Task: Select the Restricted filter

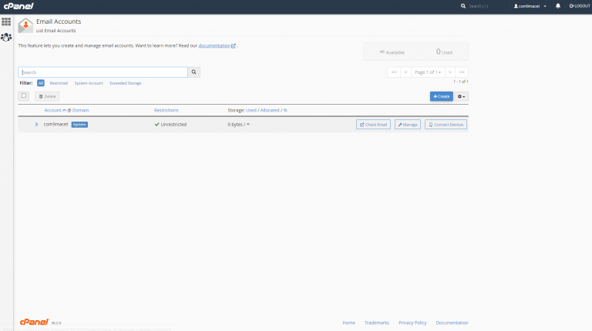Action: pyautogui.click(x=59, y=82)
